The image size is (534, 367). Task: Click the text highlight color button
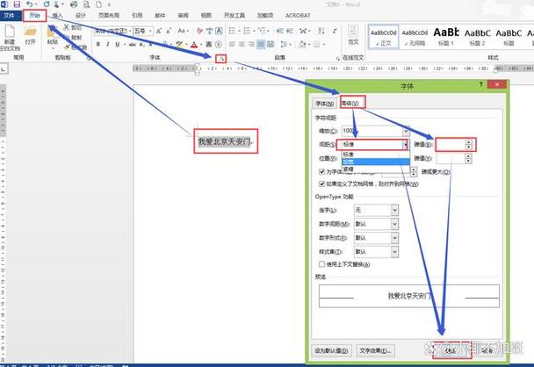[x=180, y=44]
